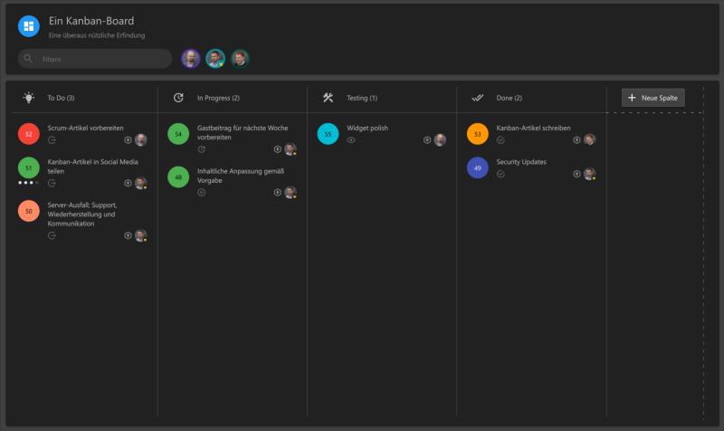Image resolution: width=724 pixels, height=431 pixels.
Task: Click the progress dots under card 51
Action: [x=28, y=183]
